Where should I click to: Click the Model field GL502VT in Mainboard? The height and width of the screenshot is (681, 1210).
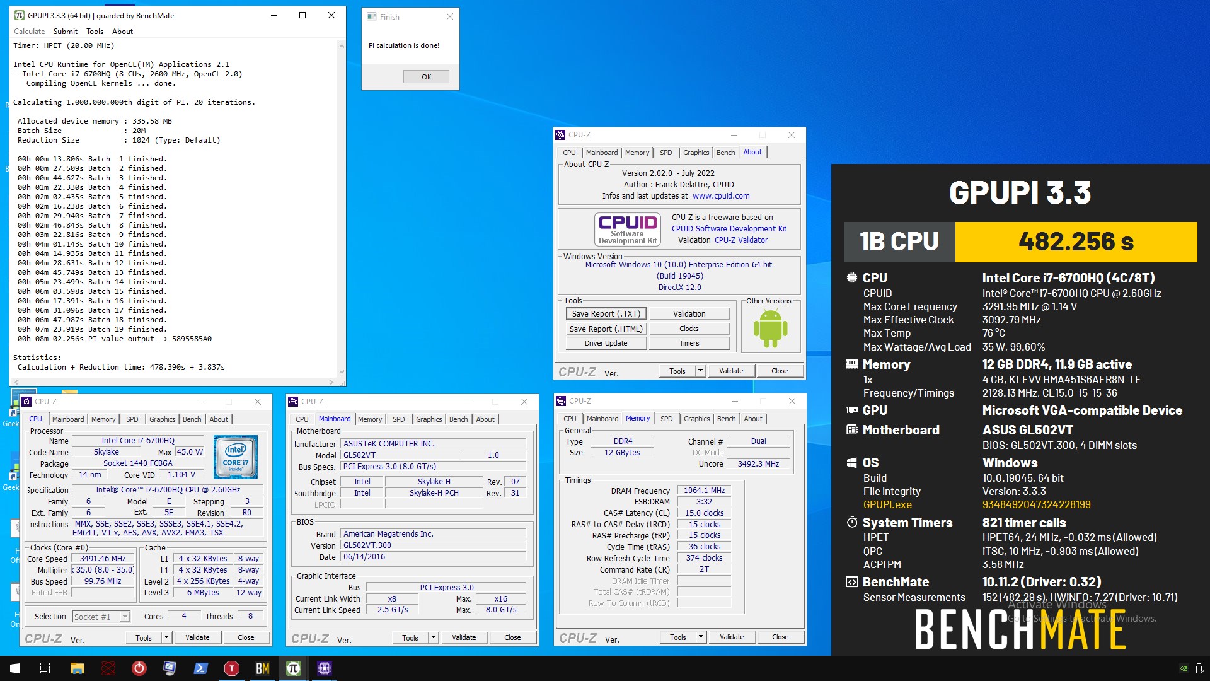400,455
